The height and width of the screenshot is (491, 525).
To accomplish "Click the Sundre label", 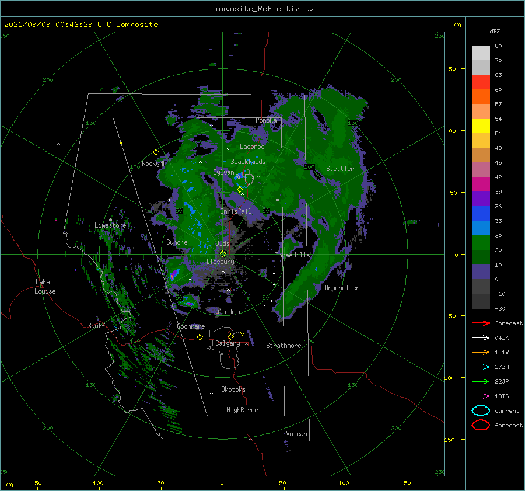I will point(177,242).
